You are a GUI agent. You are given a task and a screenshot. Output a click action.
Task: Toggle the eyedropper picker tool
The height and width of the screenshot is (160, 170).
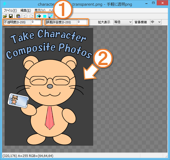tap(51, 16)
